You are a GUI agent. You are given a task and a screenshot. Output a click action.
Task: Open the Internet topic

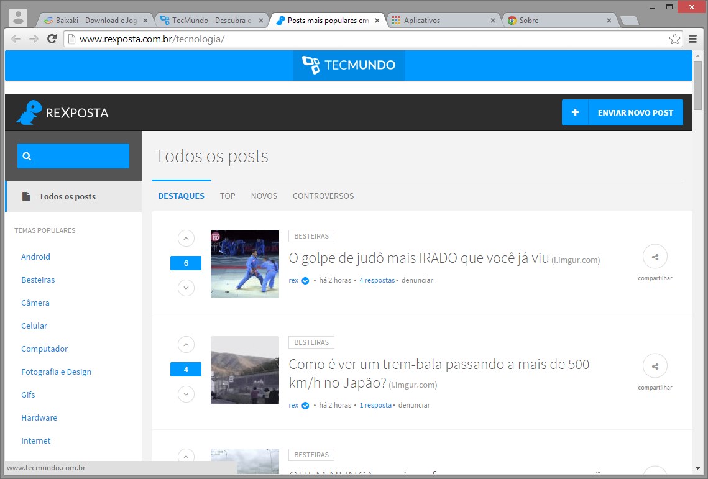coord(35,441)
